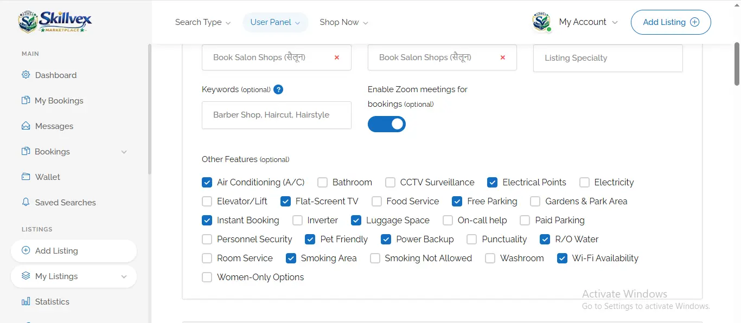The width and height of the screenshot is (741, 323).
Task: Disable the Zoom meetings toggle
Action: (x=386, y=124)
